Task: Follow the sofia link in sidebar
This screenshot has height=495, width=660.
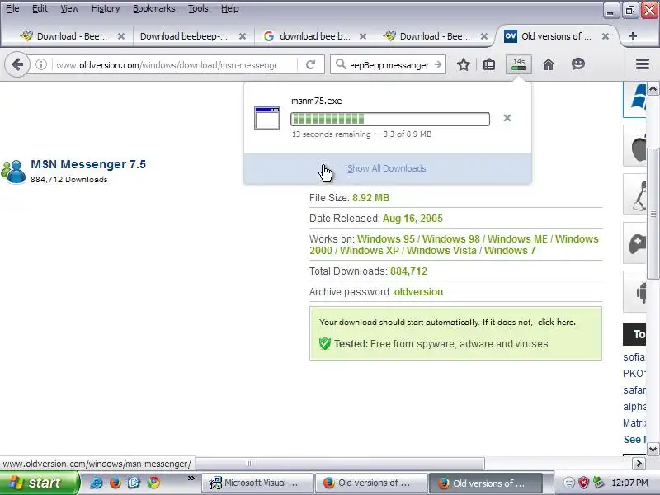Action: [634, 357]
